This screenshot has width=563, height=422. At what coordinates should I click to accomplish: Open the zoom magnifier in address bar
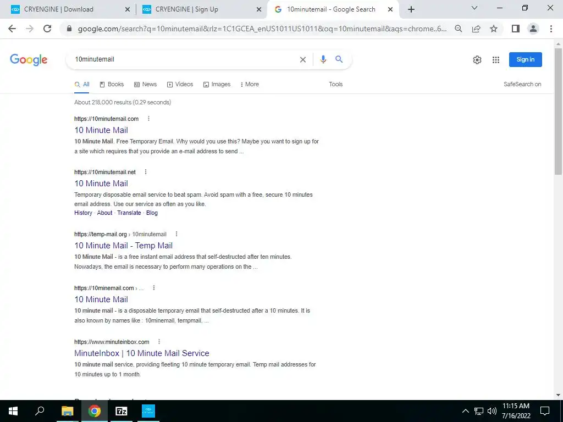(x=458, y=29)
